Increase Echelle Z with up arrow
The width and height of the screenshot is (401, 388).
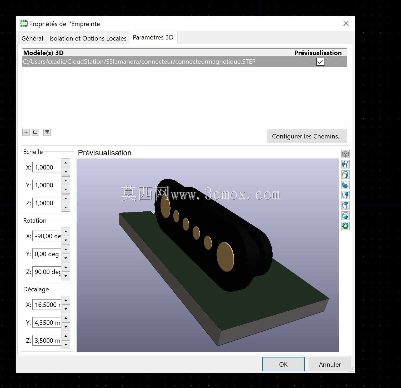click(x=66, y=198)
